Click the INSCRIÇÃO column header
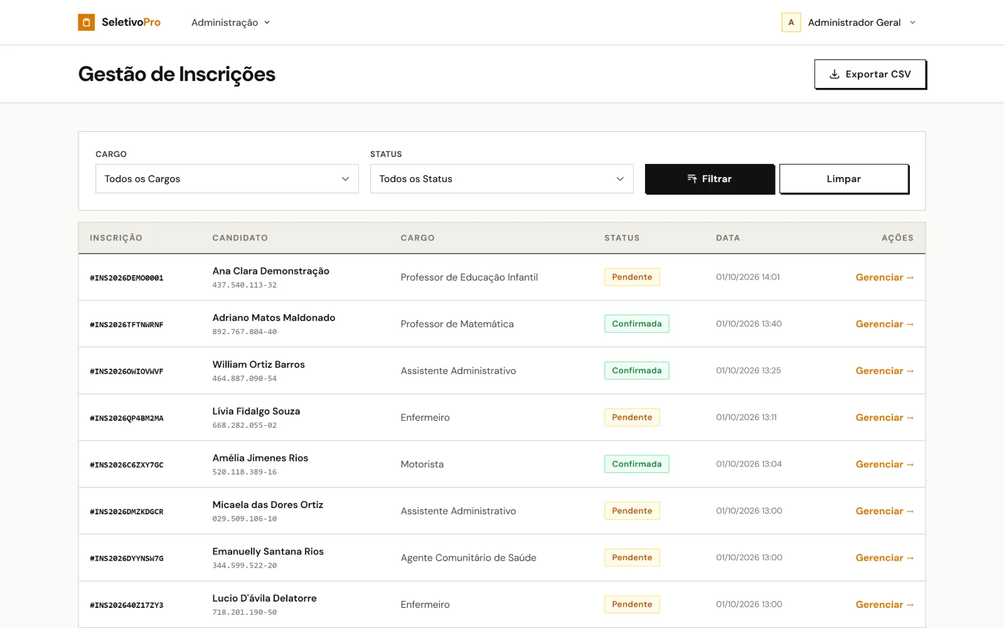Viewport: 1004px width, 628px height. tap(116, 238)
